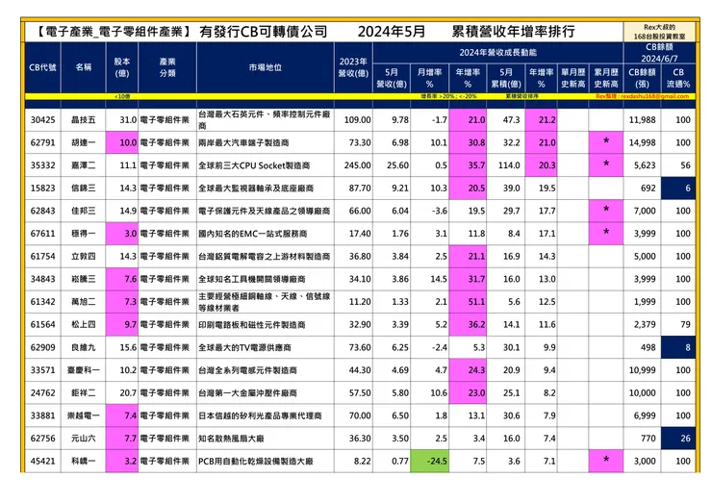Click CB code 15823
712x503 pixels.
point(42,188)
